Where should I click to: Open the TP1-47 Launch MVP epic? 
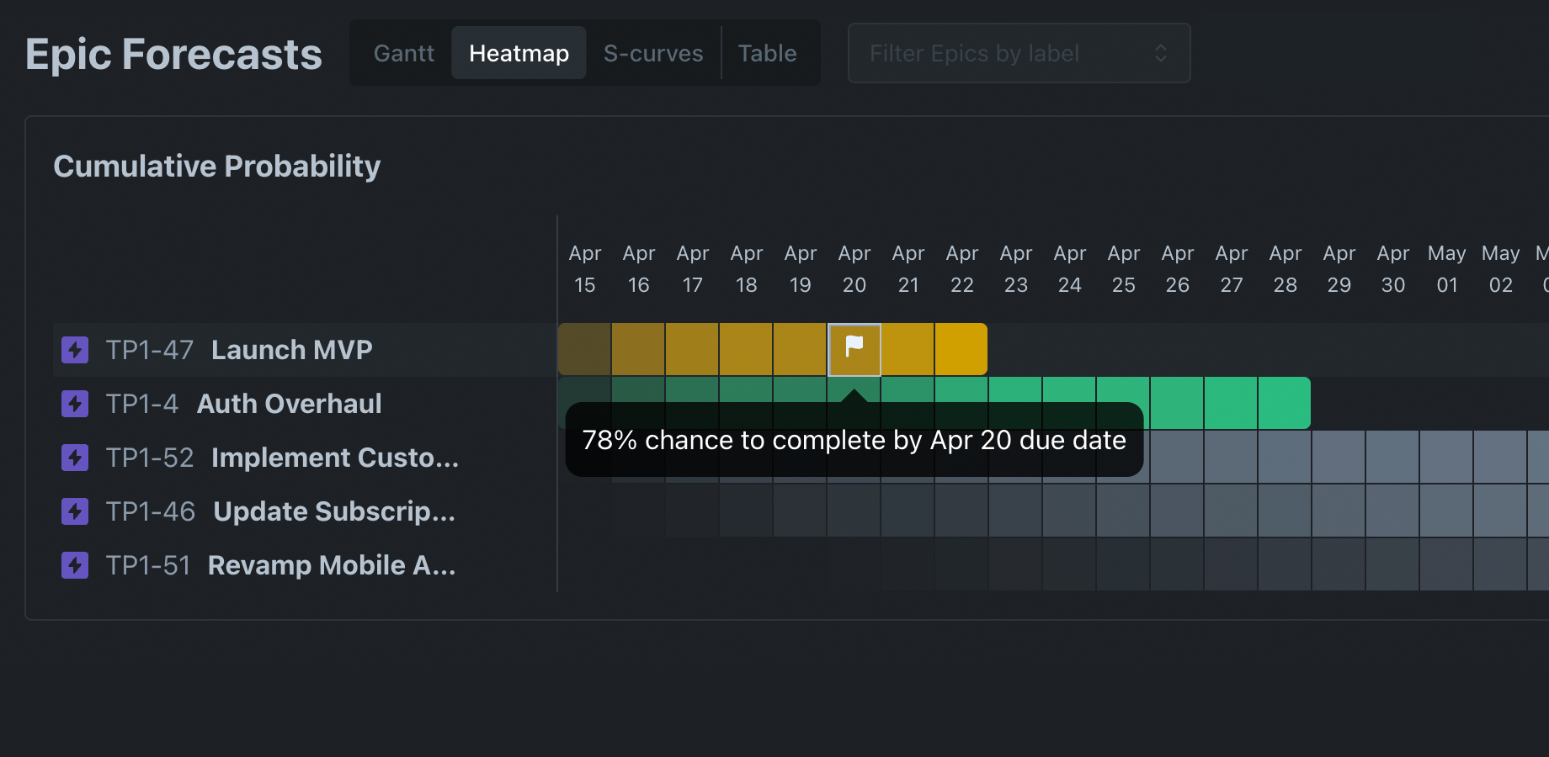pos(291,349)
